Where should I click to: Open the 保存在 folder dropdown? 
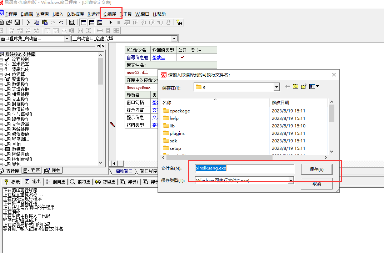[x=276, y=87]
